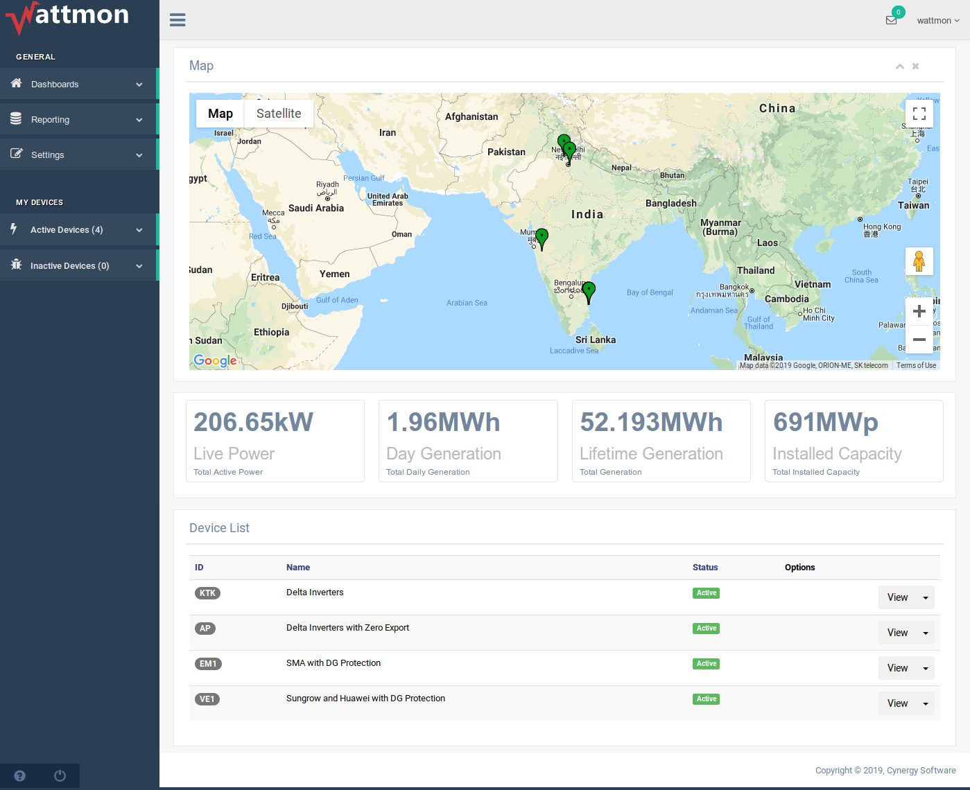Click View for Delta Inverters
This screenshot has width=970, height=790.
pyautogui.click(x=897, y=597)
